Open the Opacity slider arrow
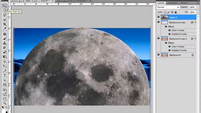Screen dimensions: 201x113 tap(197, 7)
